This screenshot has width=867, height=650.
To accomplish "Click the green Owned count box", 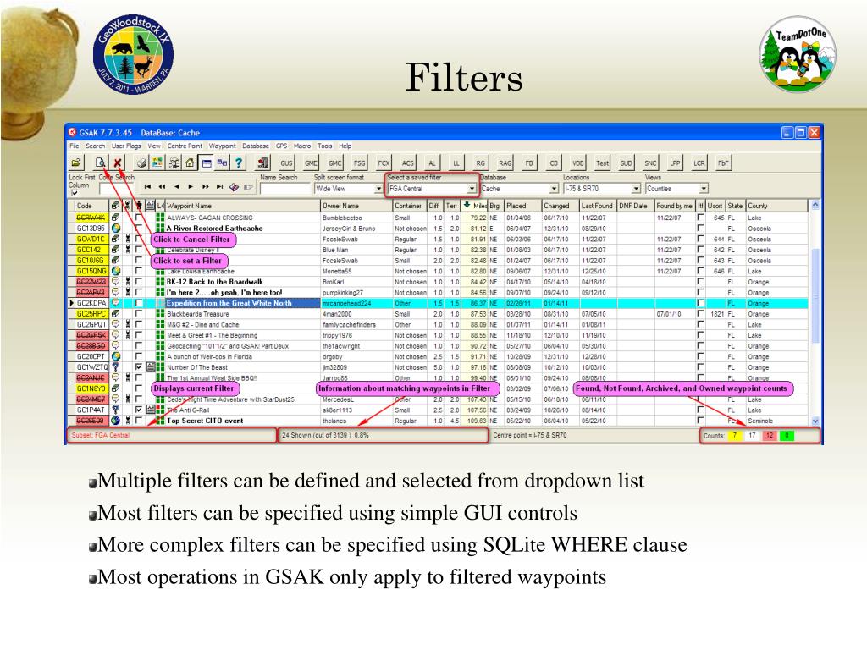I will 787,436.
